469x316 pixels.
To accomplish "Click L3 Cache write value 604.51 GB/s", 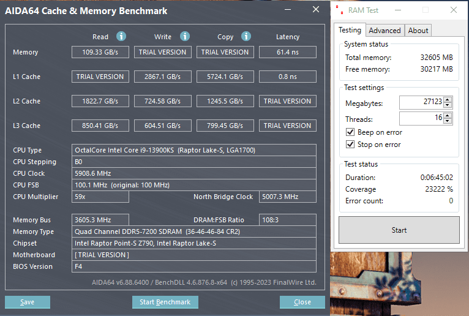I will (163, 126).
